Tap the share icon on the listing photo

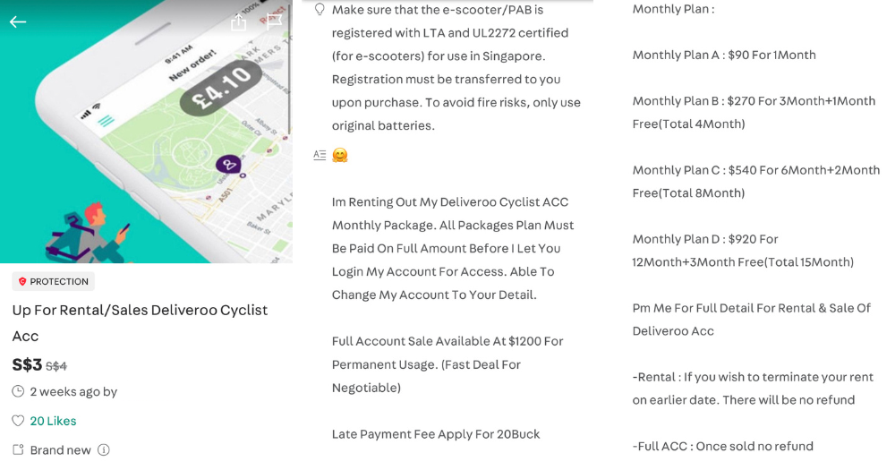[239, 22]
